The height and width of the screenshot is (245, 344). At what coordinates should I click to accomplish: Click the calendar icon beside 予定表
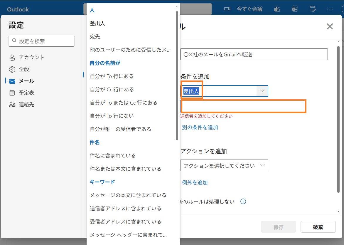coord(12,93)
